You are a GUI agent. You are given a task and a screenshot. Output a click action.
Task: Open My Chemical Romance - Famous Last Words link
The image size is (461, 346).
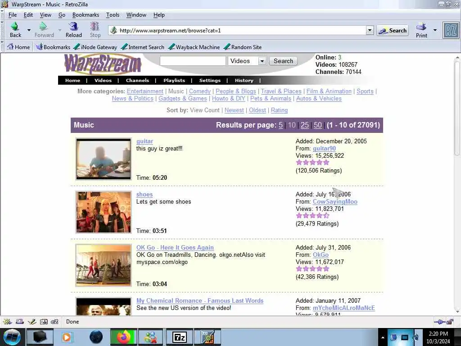[200, 300]
